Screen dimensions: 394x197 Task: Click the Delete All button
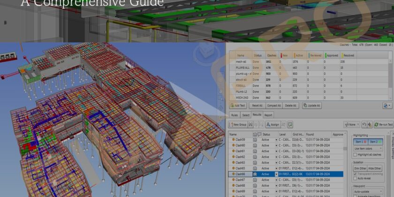tap(291, 106)
